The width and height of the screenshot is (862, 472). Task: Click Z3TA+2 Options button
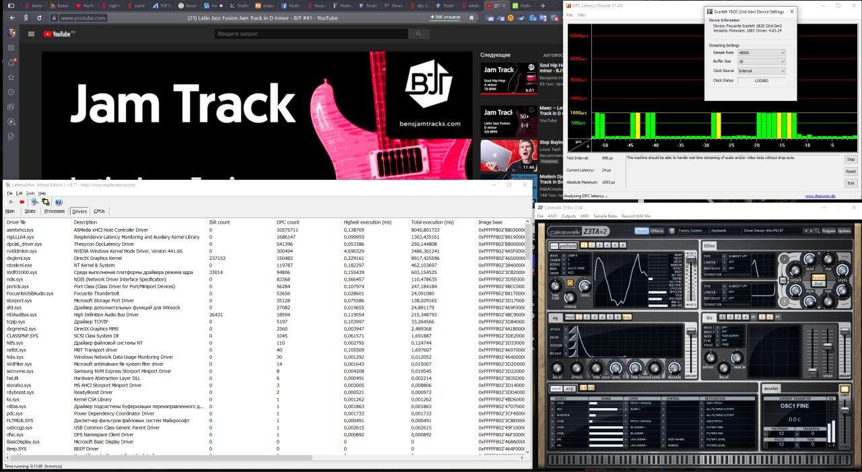click(844, 230)
